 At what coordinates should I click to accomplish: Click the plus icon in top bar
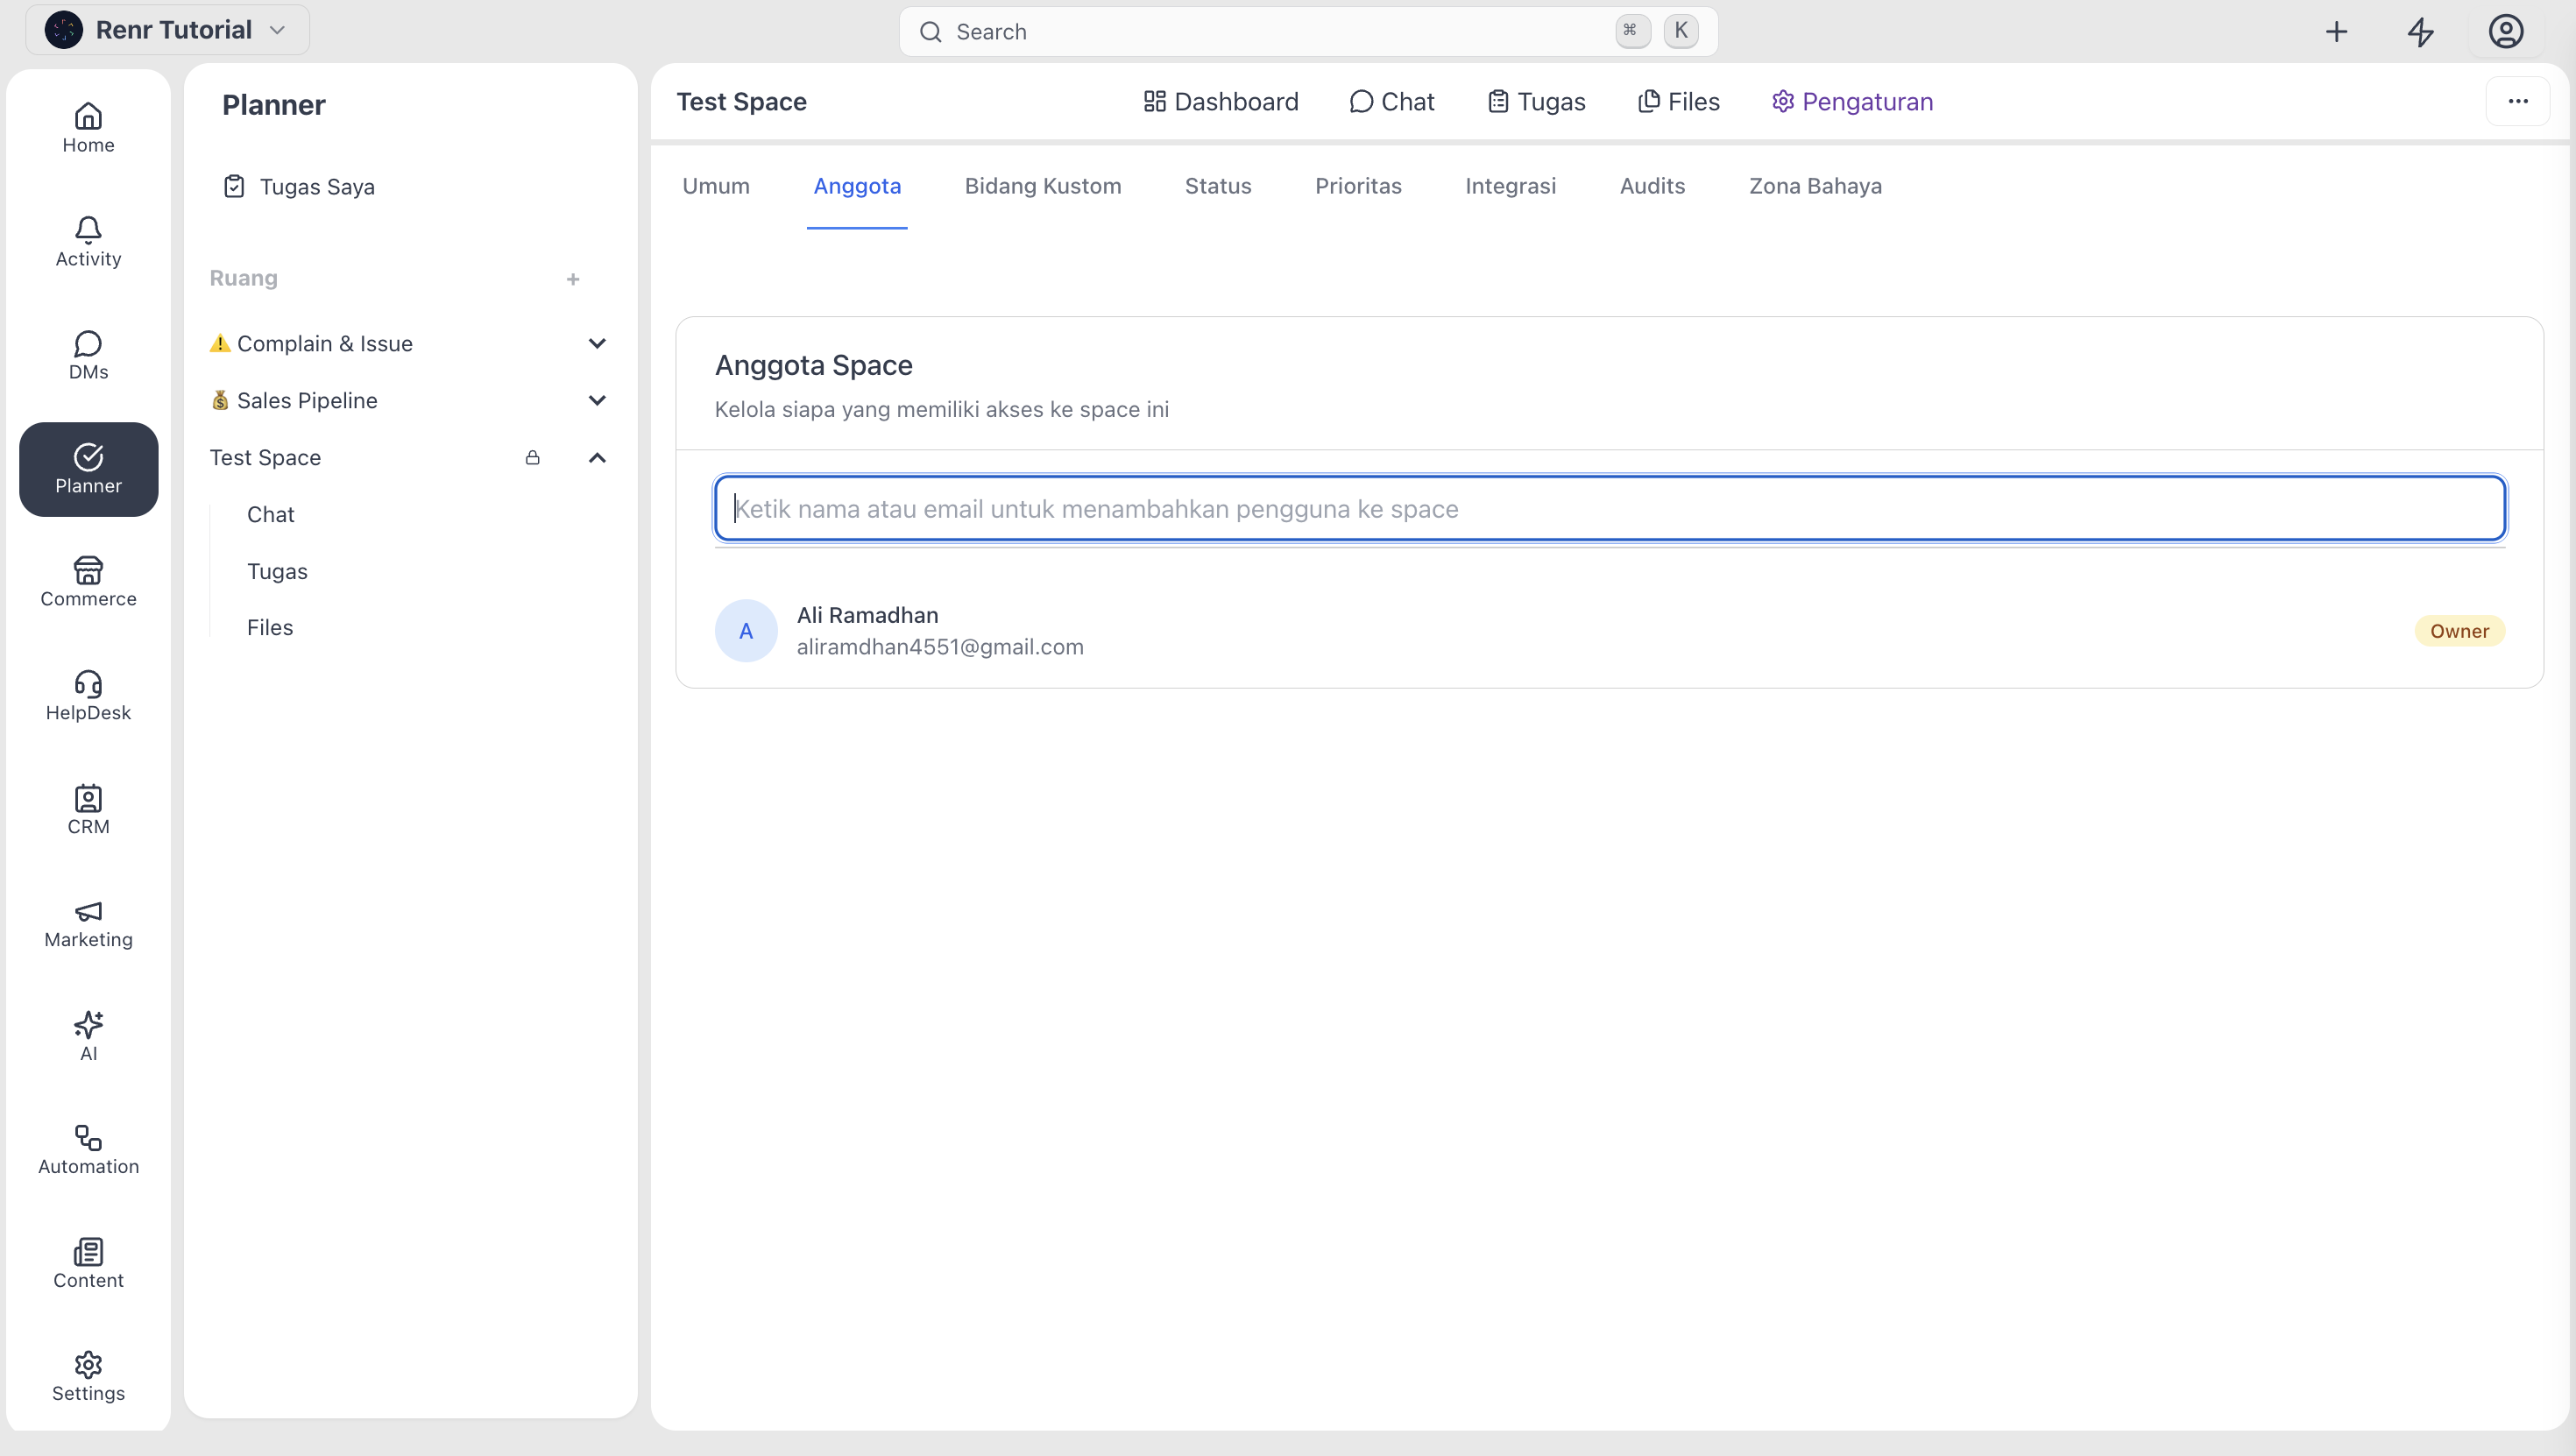point(2336,32)
